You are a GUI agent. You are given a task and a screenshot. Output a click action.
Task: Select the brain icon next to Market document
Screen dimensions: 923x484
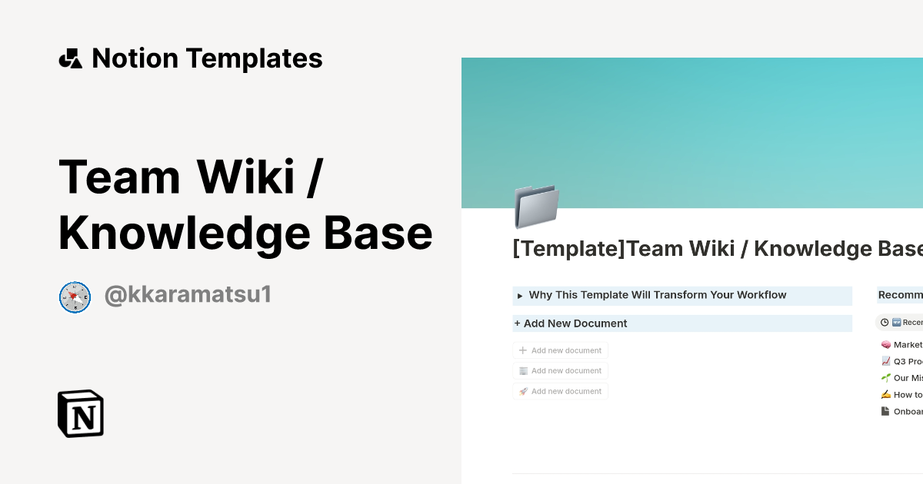[886, 344]
